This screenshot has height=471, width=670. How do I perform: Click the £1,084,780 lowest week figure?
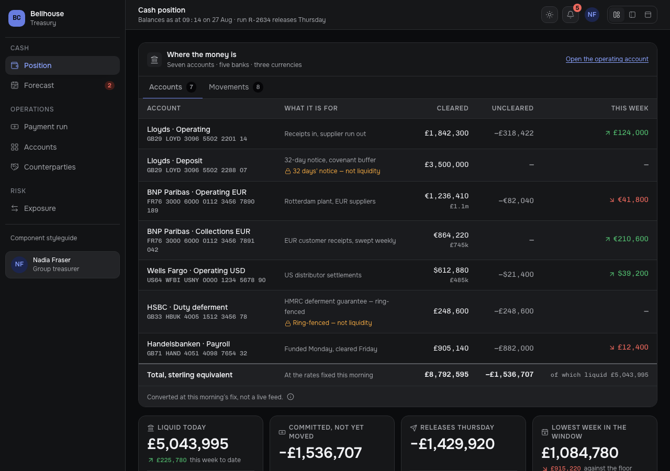click(x=580, y=453)
